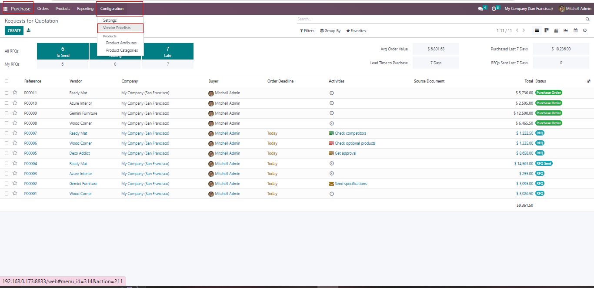This screenshot has width=594, height=288.
Task: Open the Favorites dropdown
Action: click(356, 31)
